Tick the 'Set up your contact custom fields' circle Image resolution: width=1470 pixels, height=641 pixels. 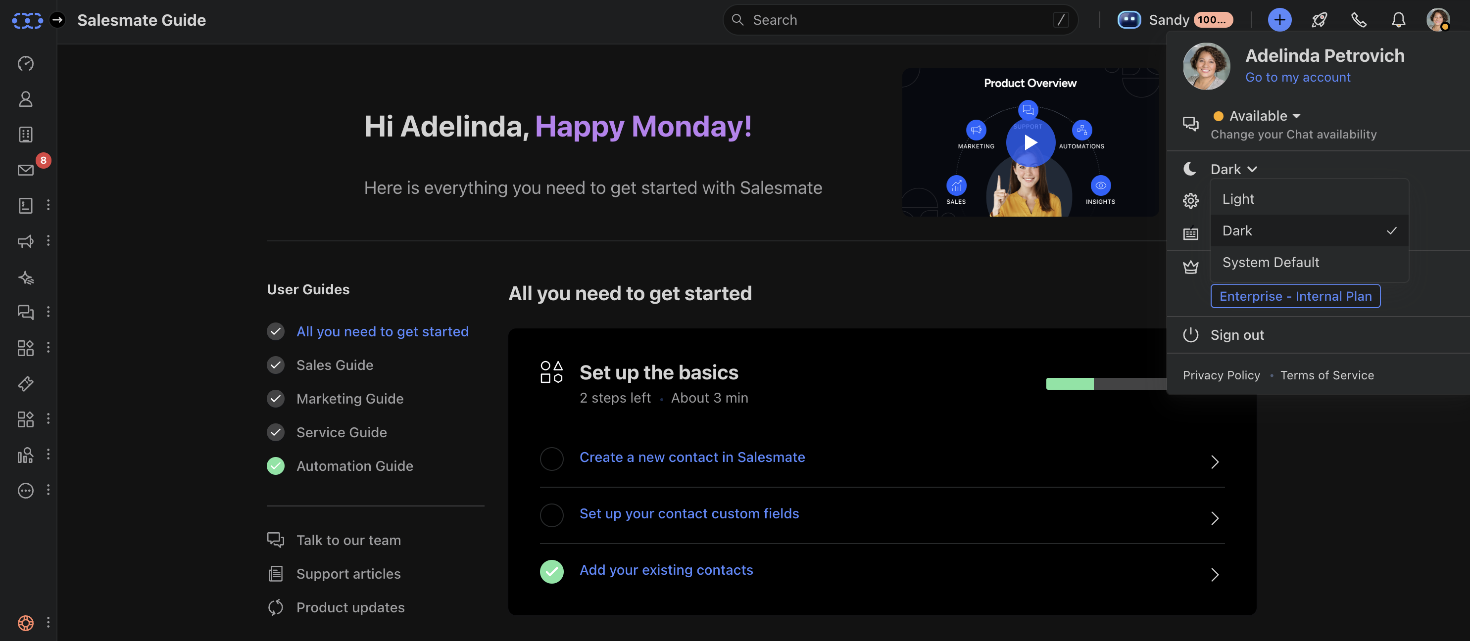(x=551, y=515)
